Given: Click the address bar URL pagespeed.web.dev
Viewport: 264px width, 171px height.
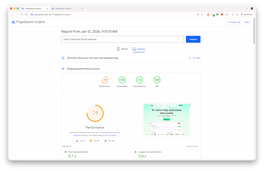Looking at the screenshot, I should 52,14.
